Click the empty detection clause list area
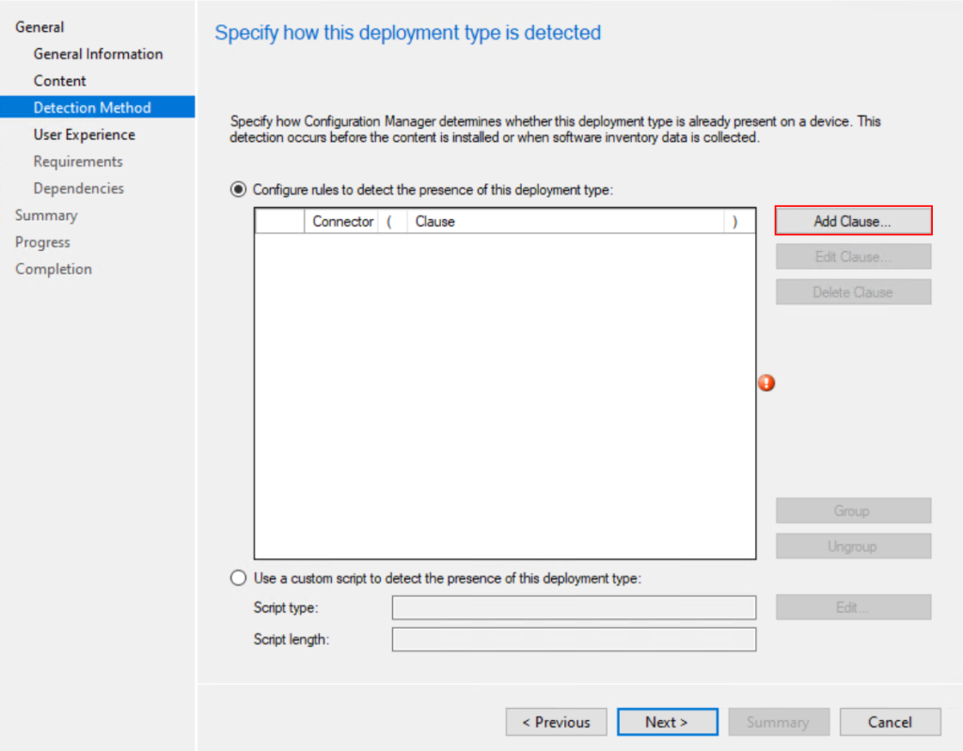The image size is (963, 751). 504,395
